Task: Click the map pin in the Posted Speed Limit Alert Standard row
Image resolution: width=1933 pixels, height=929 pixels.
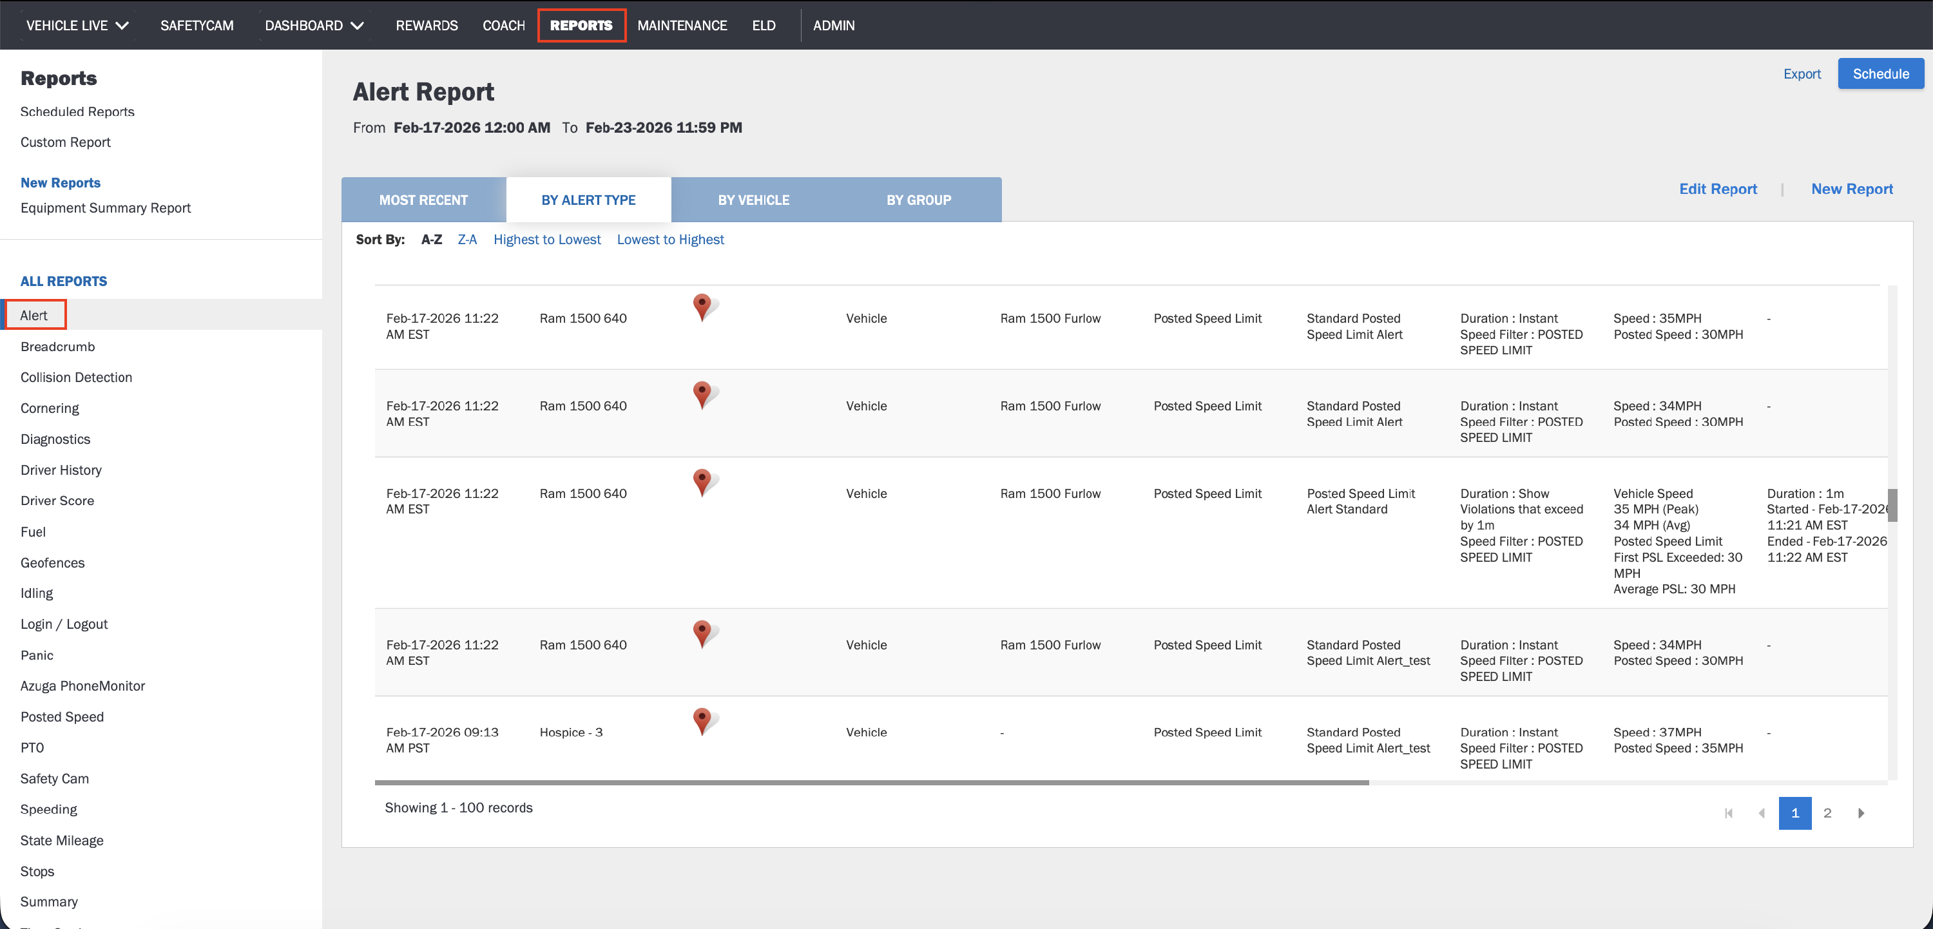Action: point(702,482)
